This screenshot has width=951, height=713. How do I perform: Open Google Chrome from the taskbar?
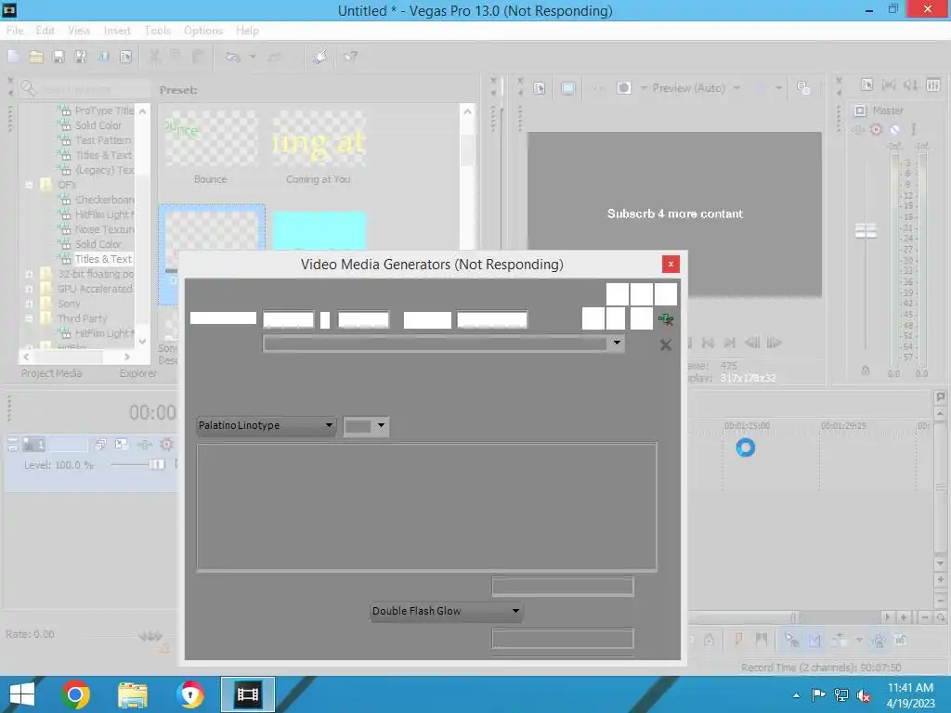[75, 694]
